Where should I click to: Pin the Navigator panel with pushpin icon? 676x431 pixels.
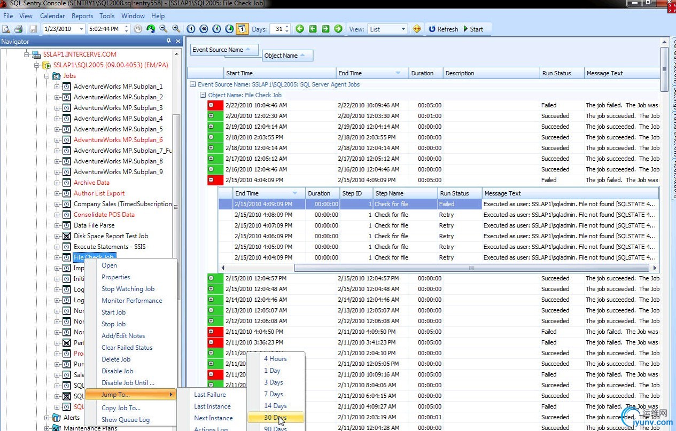(169, 41)
